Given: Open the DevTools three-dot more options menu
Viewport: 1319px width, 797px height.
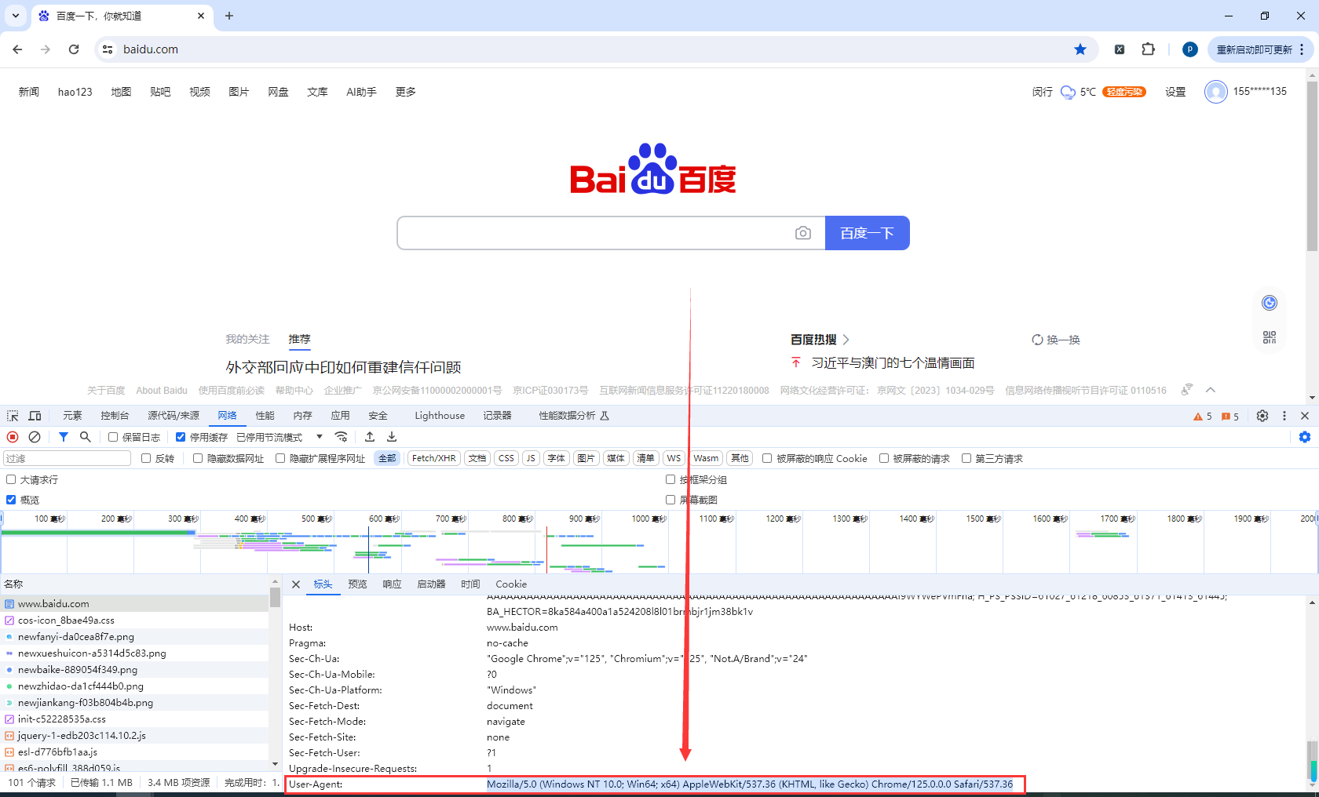Looking at the screenshot, I should 1284,416.
